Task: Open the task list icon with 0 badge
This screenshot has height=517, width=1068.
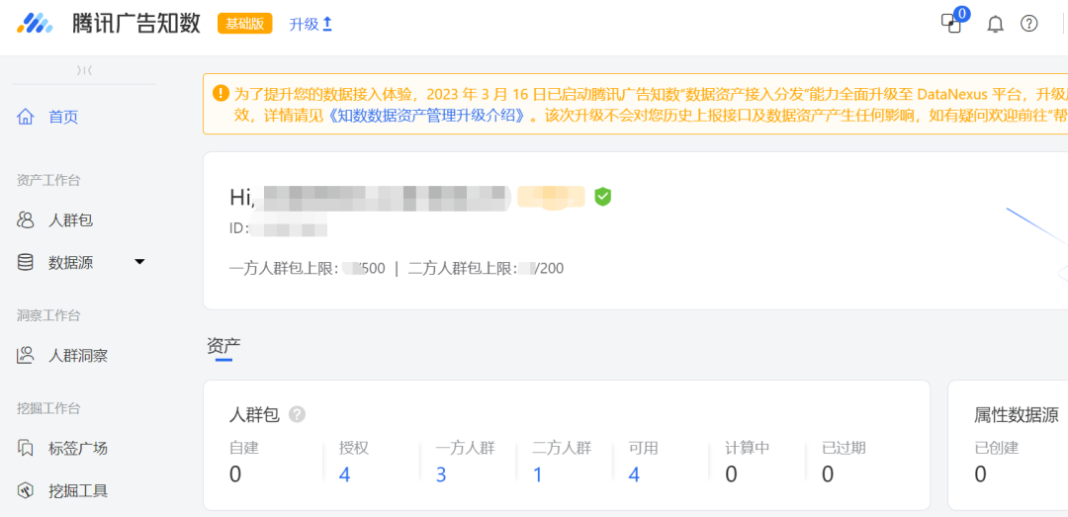Action: click(x=951, y=24)
